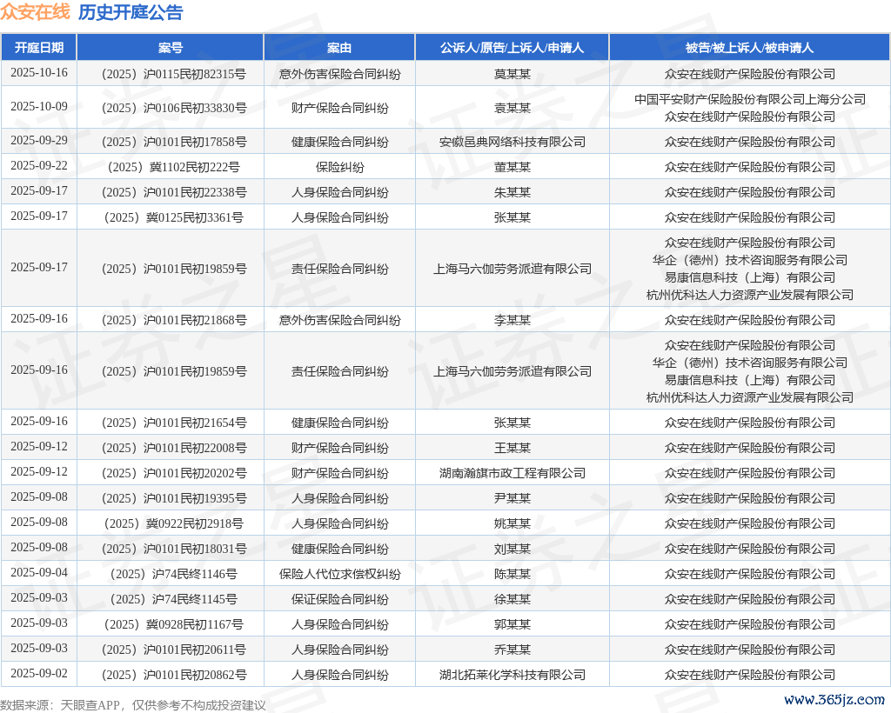The width and height of the screenshot is (891, 713).
Task: Open case (2025)冀1102民初222号
Action: pos(171,167)
